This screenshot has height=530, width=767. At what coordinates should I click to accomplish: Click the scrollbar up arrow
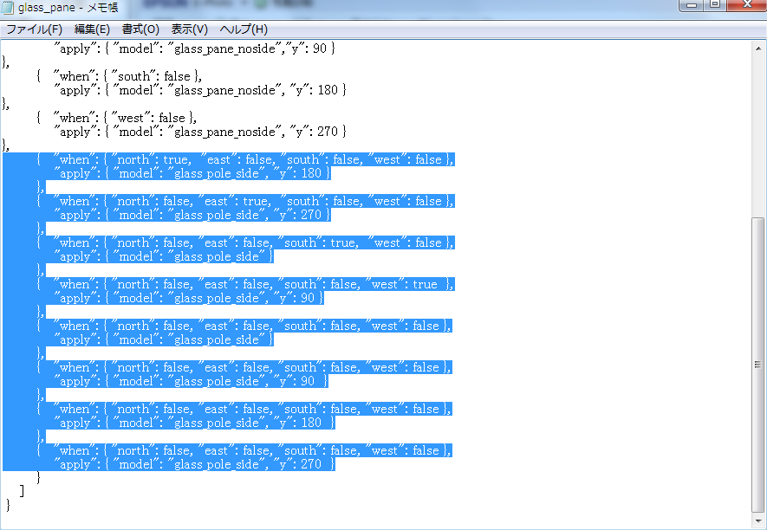tap(758, 48)
